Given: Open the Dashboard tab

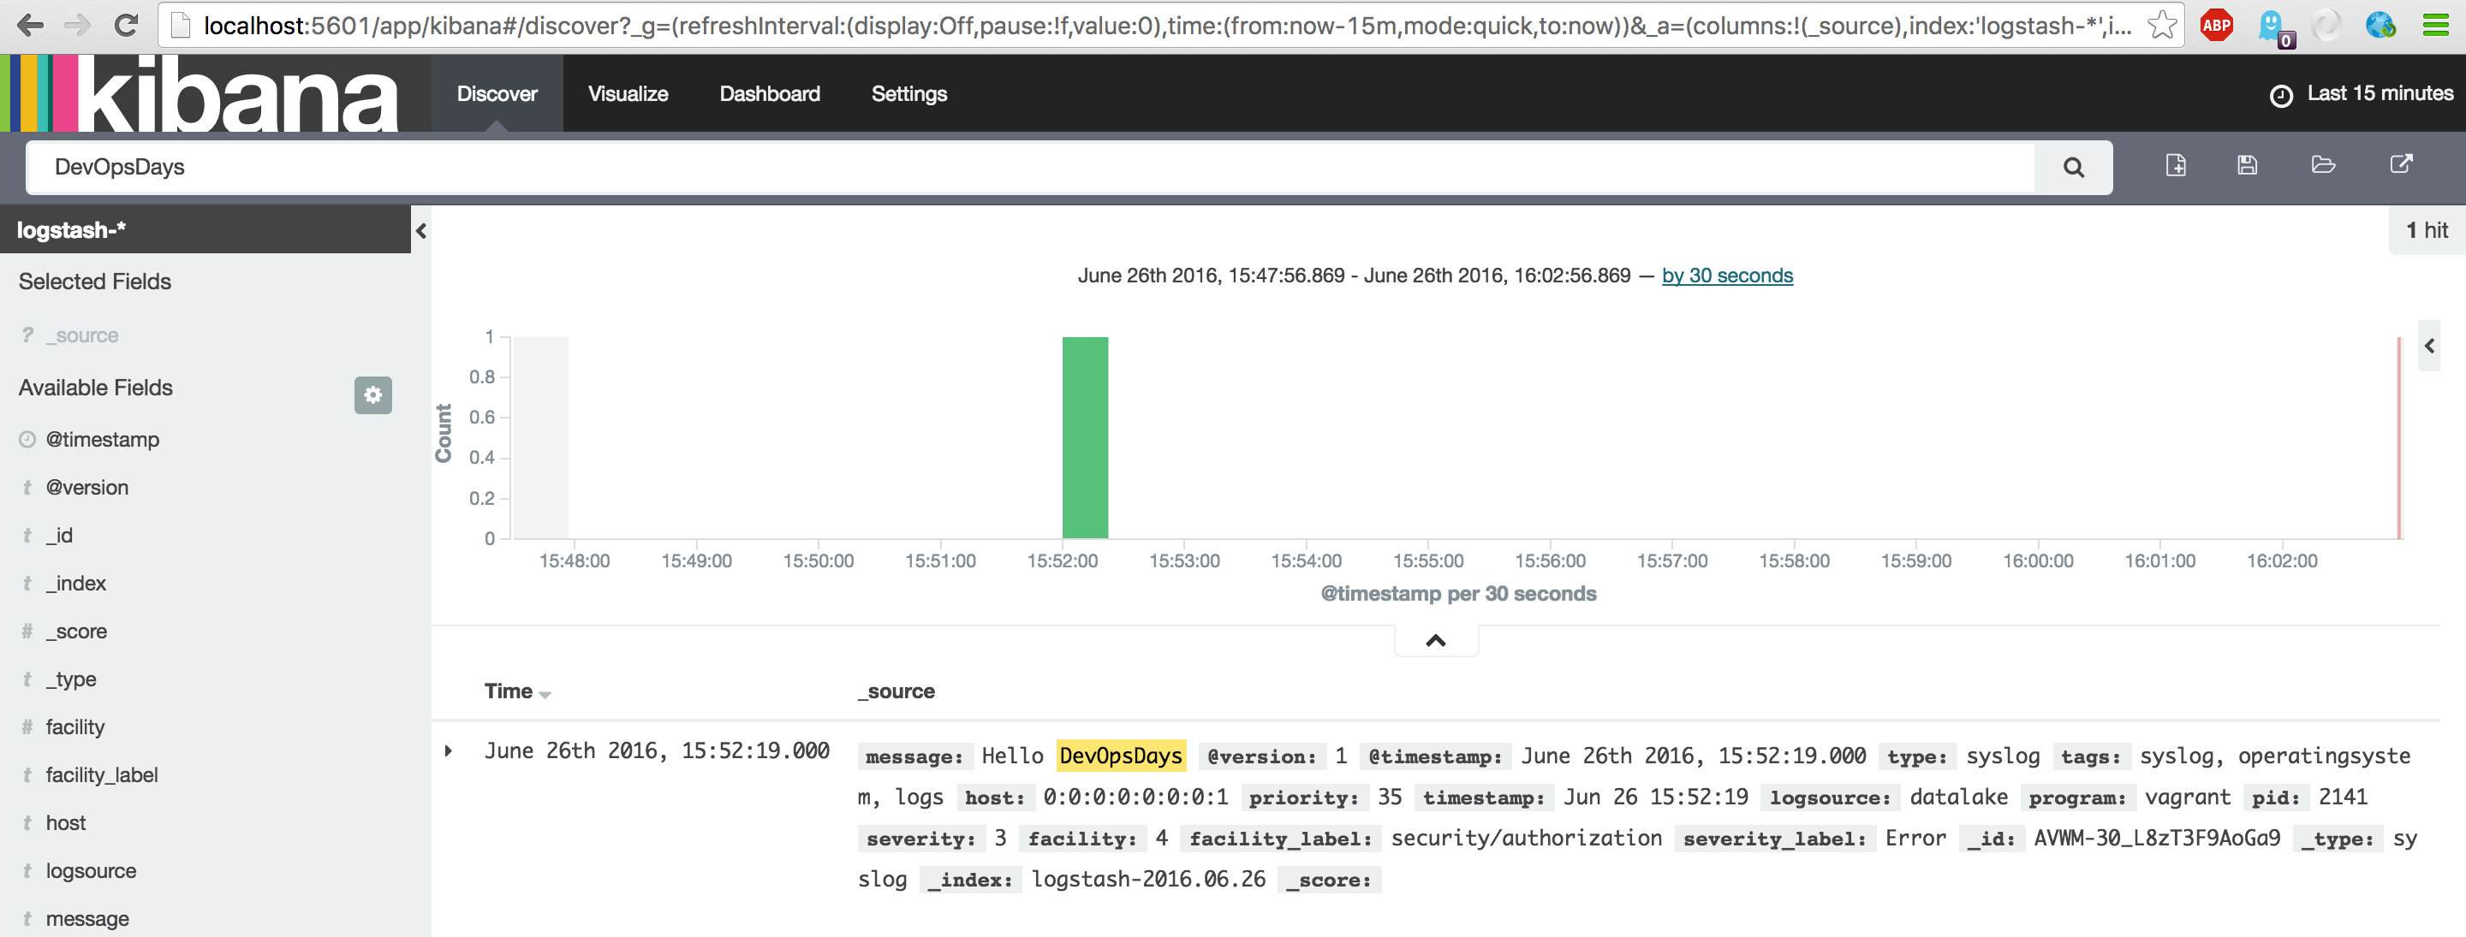Looking at the screenshot, I should click(x=769, y=94).
